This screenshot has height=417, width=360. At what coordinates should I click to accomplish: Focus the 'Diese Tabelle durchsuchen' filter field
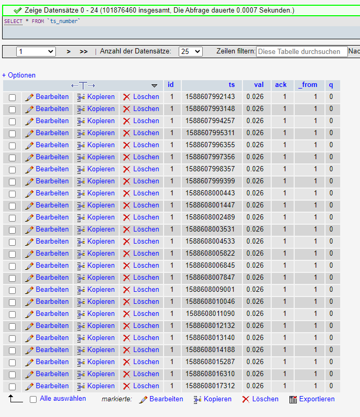301,51
